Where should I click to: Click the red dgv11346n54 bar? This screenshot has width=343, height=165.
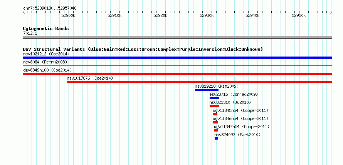(x=216, y=122)
